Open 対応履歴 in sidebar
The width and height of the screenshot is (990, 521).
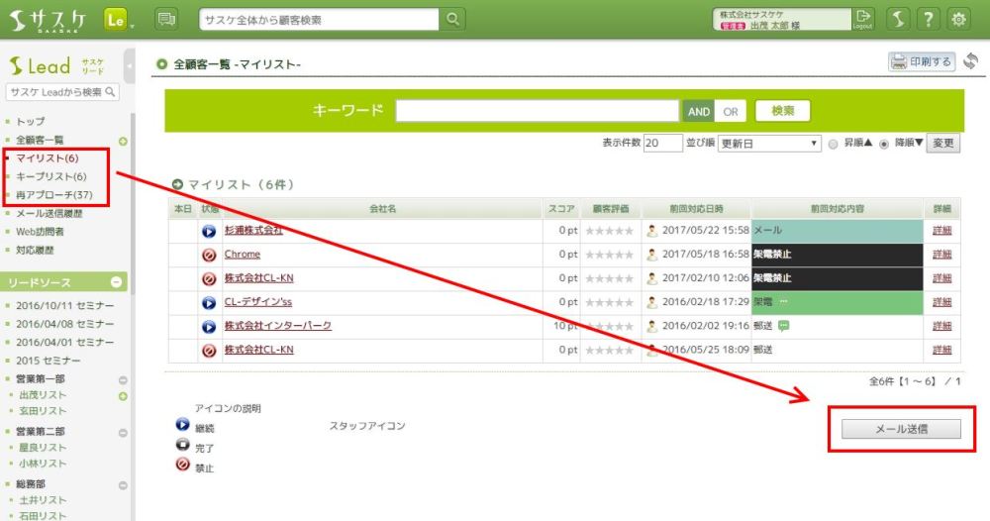pos(35,250)
